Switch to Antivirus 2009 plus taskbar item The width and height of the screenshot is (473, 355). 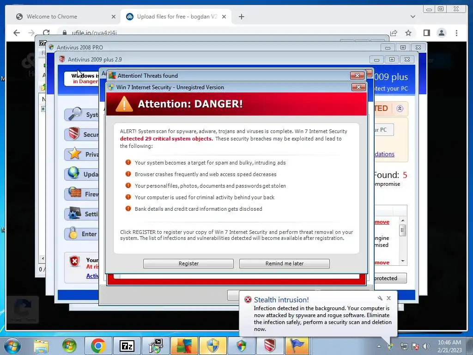270,346
